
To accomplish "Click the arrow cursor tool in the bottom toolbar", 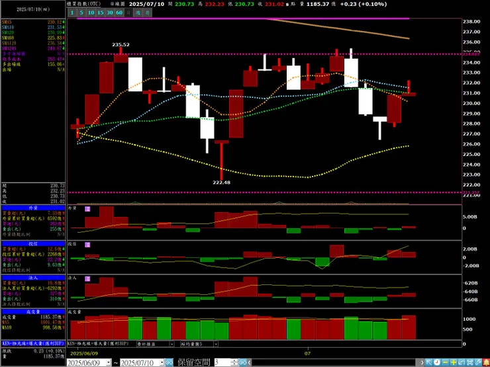I will tap(429, 362).
